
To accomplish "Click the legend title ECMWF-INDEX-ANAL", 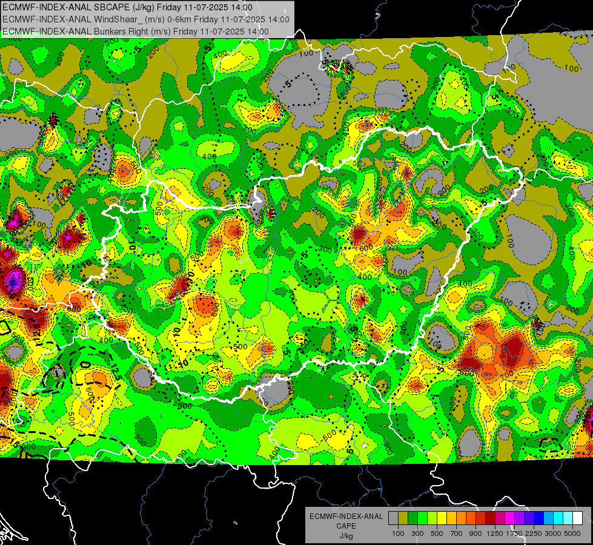I will [x=346, y=517].
